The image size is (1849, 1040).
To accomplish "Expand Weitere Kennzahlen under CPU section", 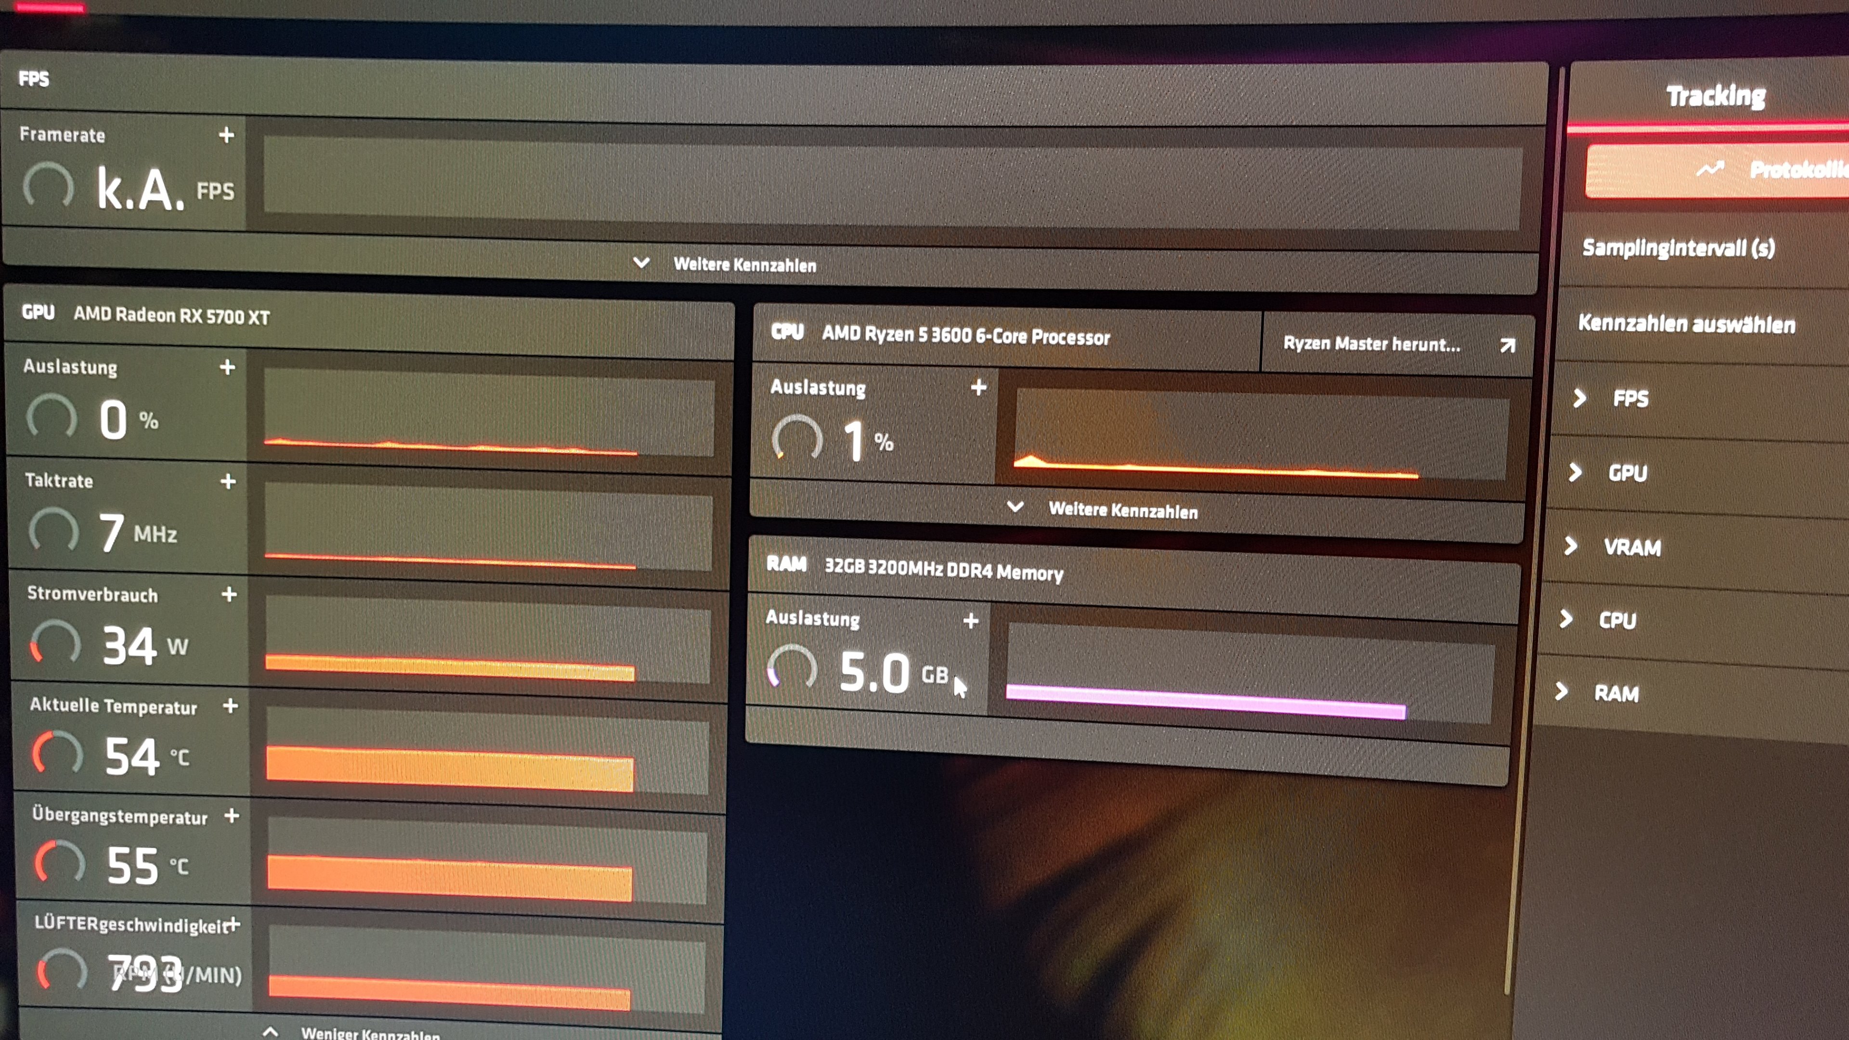I will (1104, 509).
